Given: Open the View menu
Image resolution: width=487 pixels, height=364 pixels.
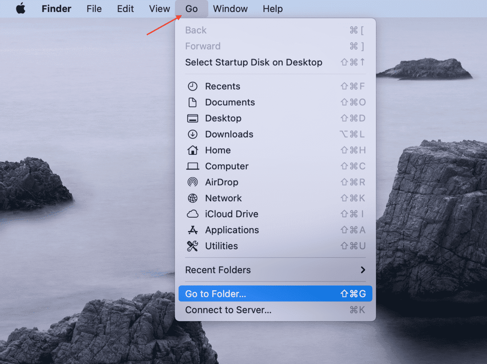Looking at the screenshot, I should (159, 8).
